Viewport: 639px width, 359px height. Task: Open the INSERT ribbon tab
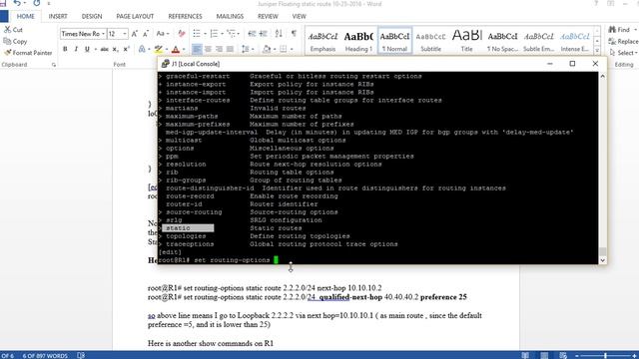[58, 16]
